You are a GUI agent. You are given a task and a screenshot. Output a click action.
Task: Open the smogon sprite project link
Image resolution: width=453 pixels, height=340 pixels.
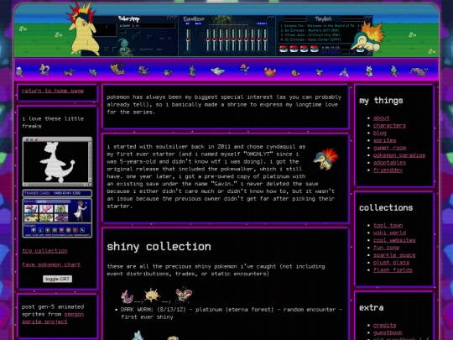pyautogui.click(x=52, y=318)
